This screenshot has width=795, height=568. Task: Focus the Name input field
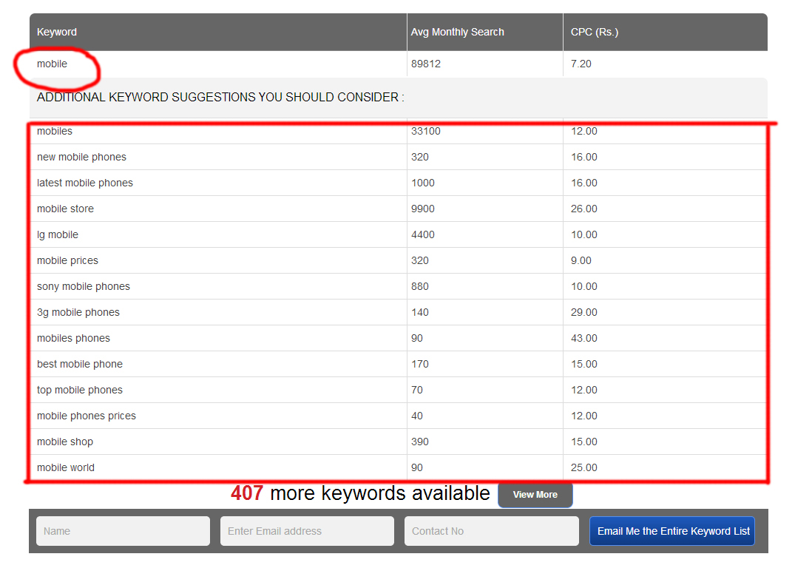(124, 531)
